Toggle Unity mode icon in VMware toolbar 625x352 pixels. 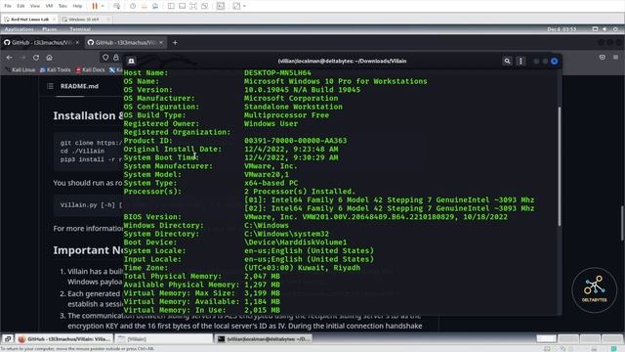click(x=205, y=6)
